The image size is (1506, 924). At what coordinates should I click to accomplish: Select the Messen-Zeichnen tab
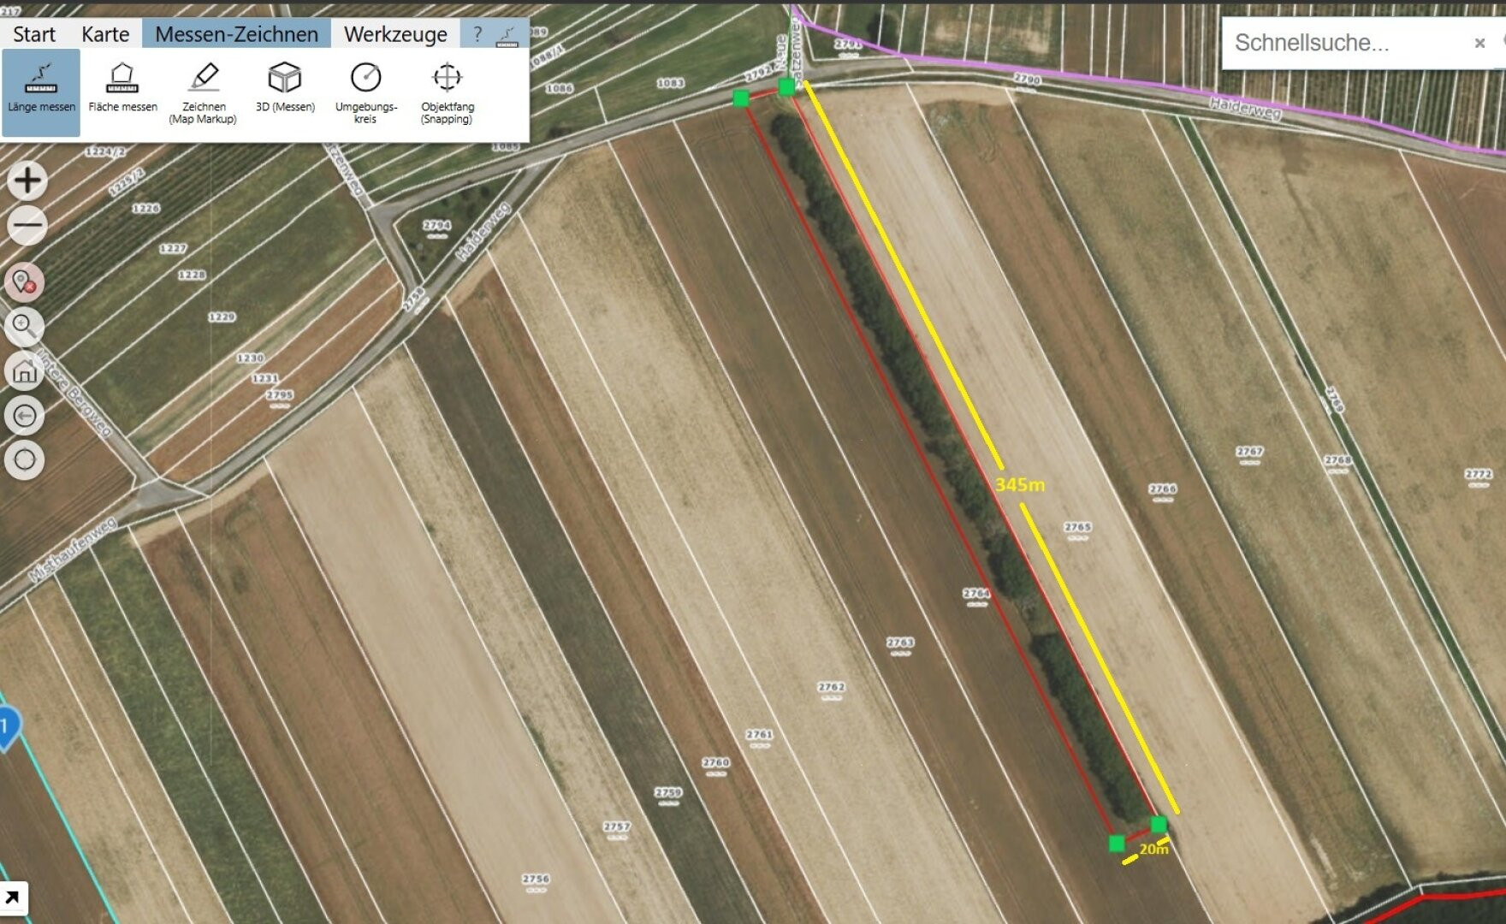[x=236, y=34]
